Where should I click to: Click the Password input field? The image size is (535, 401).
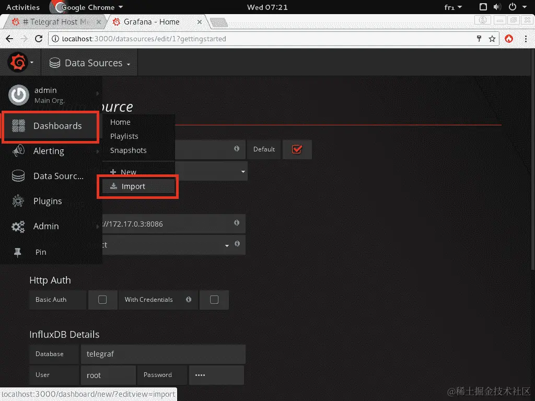[x=216, y=375]
